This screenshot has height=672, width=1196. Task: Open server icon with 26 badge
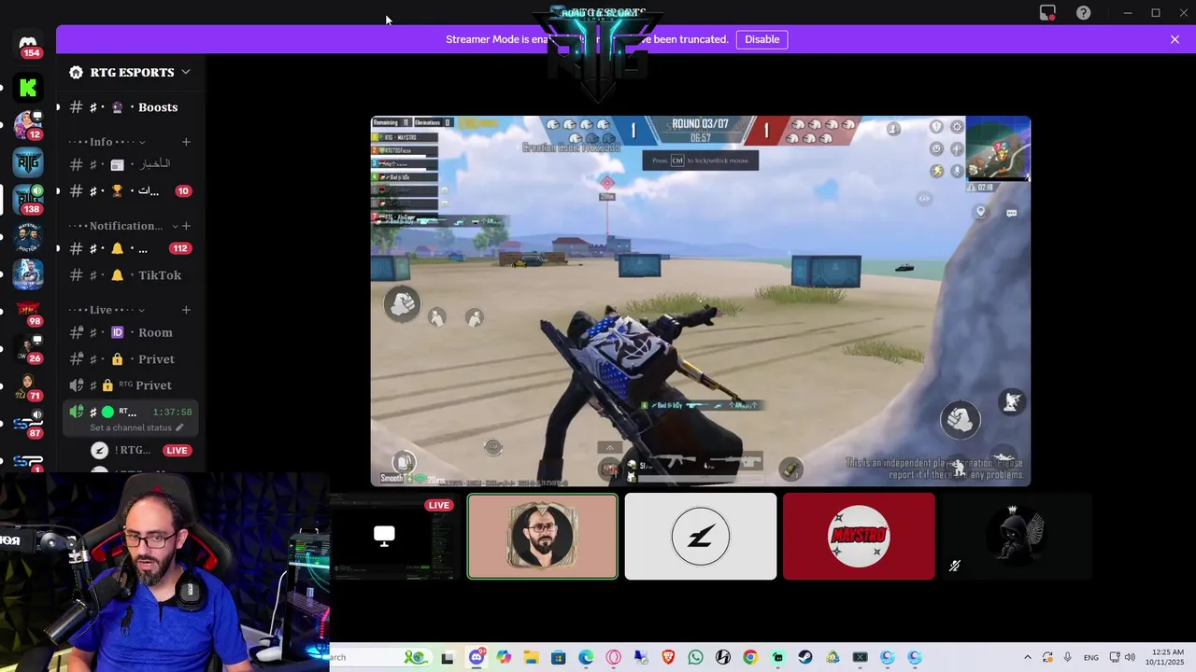tap(28, 348)
